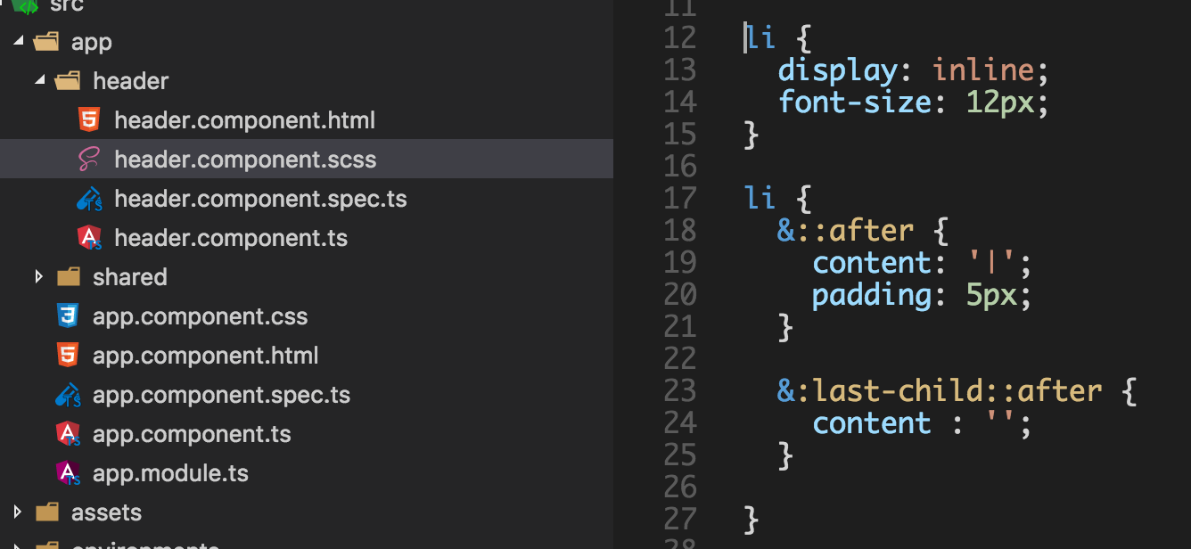Open the header.component.html file
Screen dimensions: 1191x549
245,119
